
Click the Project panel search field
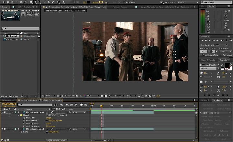click(20, 29)
